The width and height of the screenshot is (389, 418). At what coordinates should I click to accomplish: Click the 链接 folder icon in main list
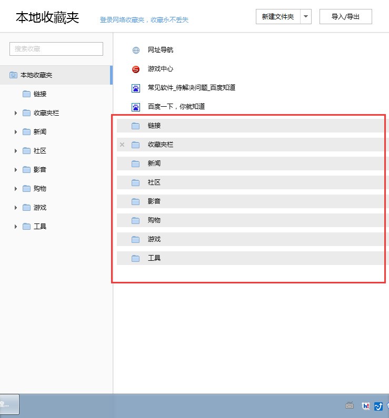point(135,126)
